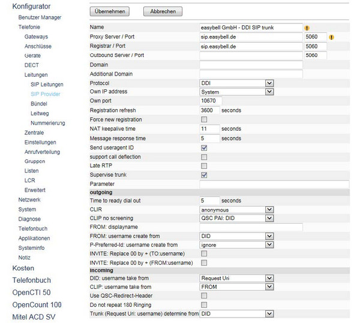Click the Registration refresh seconds field
Screen dimensions: 360x323
tap(209, 110)
